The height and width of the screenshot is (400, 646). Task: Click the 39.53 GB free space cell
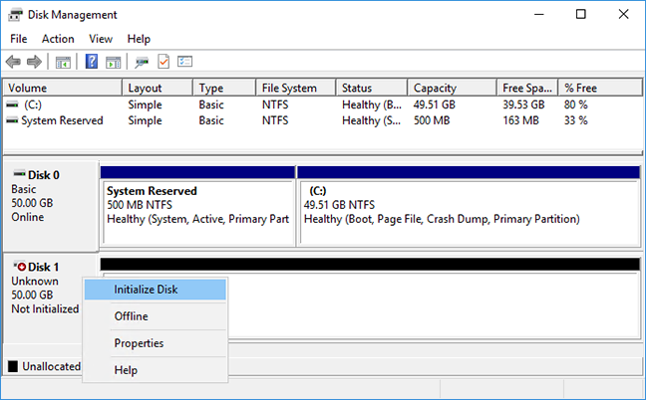pos(523,104)
